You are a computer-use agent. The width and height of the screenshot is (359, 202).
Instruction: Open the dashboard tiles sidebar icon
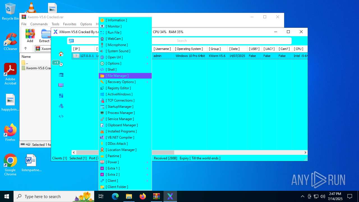[61, 96]
